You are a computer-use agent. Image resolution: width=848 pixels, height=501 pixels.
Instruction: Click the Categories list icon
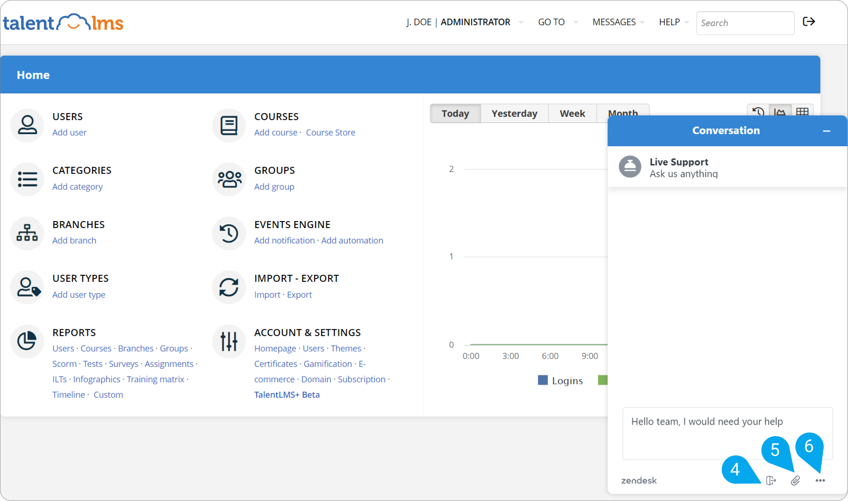pyautogui.click(x=27, y=179)
